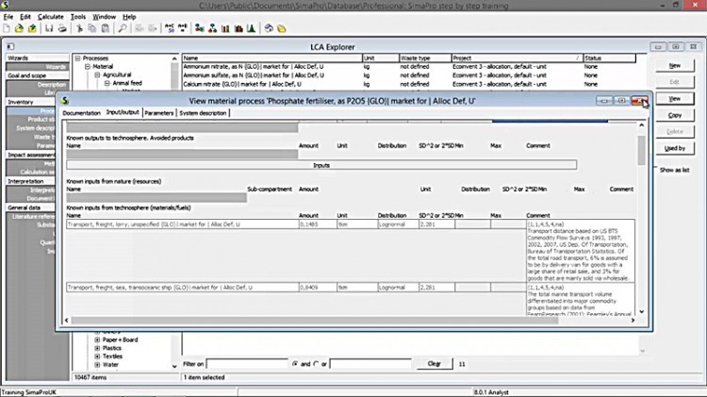
Task: Click the 0,1485 amount cell
Action: point(318,224)
